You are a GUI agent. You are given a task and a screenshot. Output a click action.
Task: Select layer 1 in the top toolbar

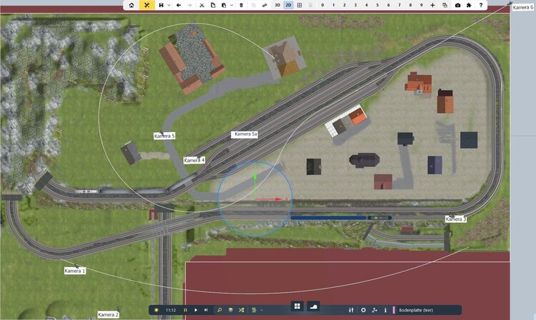333,5
